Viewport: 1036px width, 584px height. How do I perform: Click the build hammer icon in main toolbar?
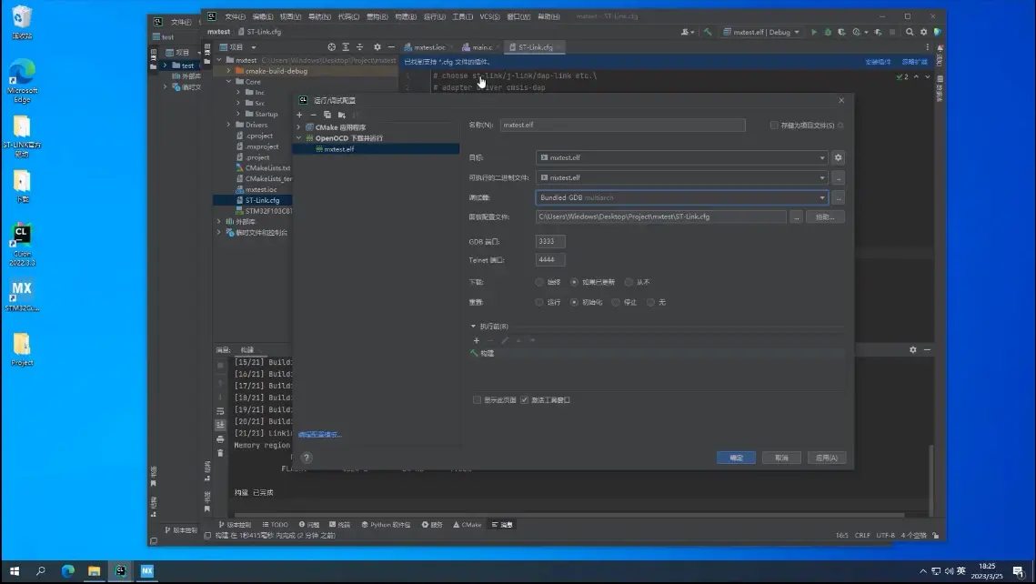(x=708, y=32)
